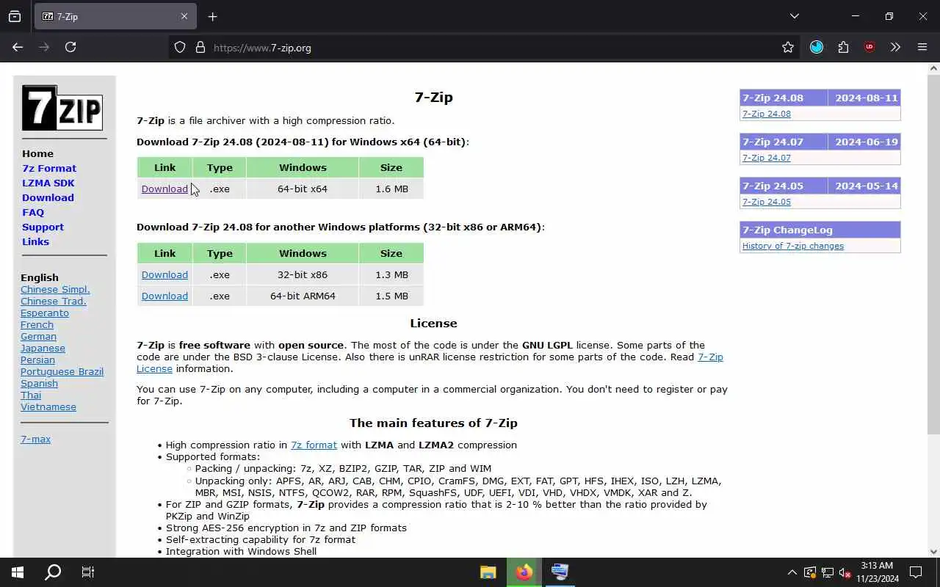
Task: Switch language to French
Action: click(x=37, y=324)
